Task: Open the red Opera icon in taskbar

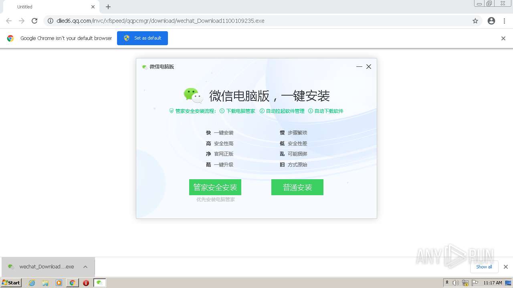Action: click(x=86, y=283)
